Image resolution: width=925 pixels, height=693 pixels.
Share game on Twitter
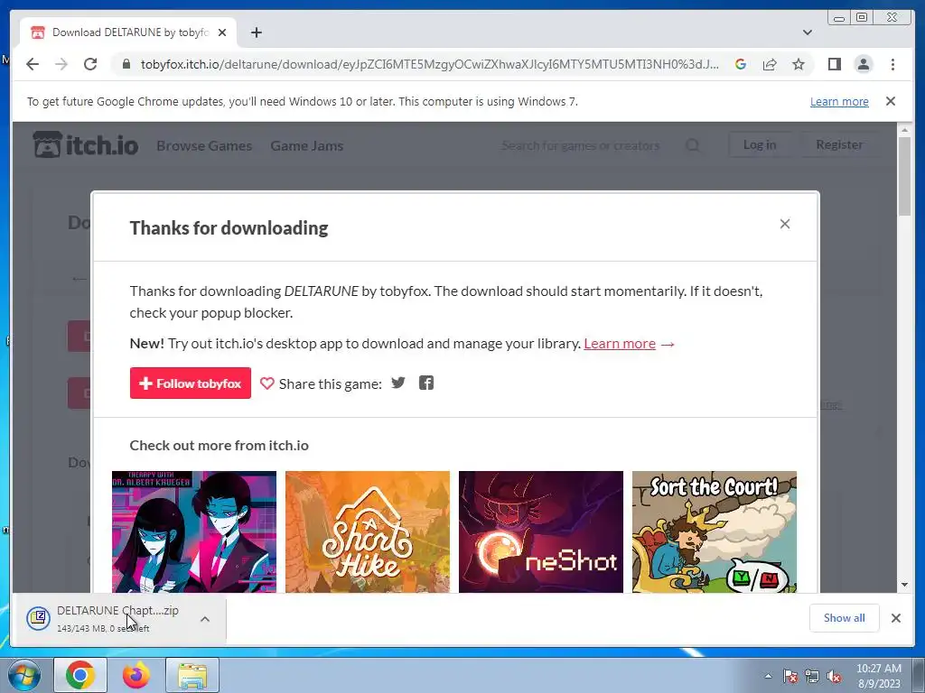[398, 383]
